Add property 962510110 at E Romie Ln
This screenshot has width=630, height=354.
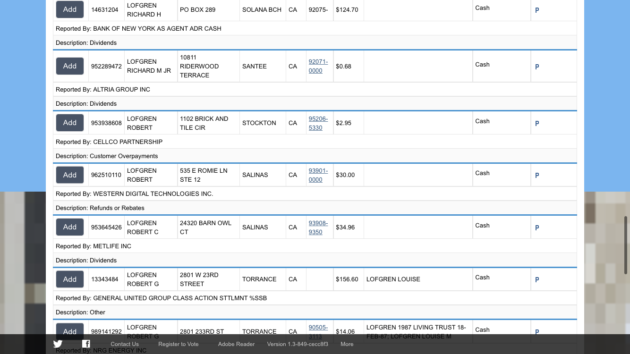[x=70, y=175]
